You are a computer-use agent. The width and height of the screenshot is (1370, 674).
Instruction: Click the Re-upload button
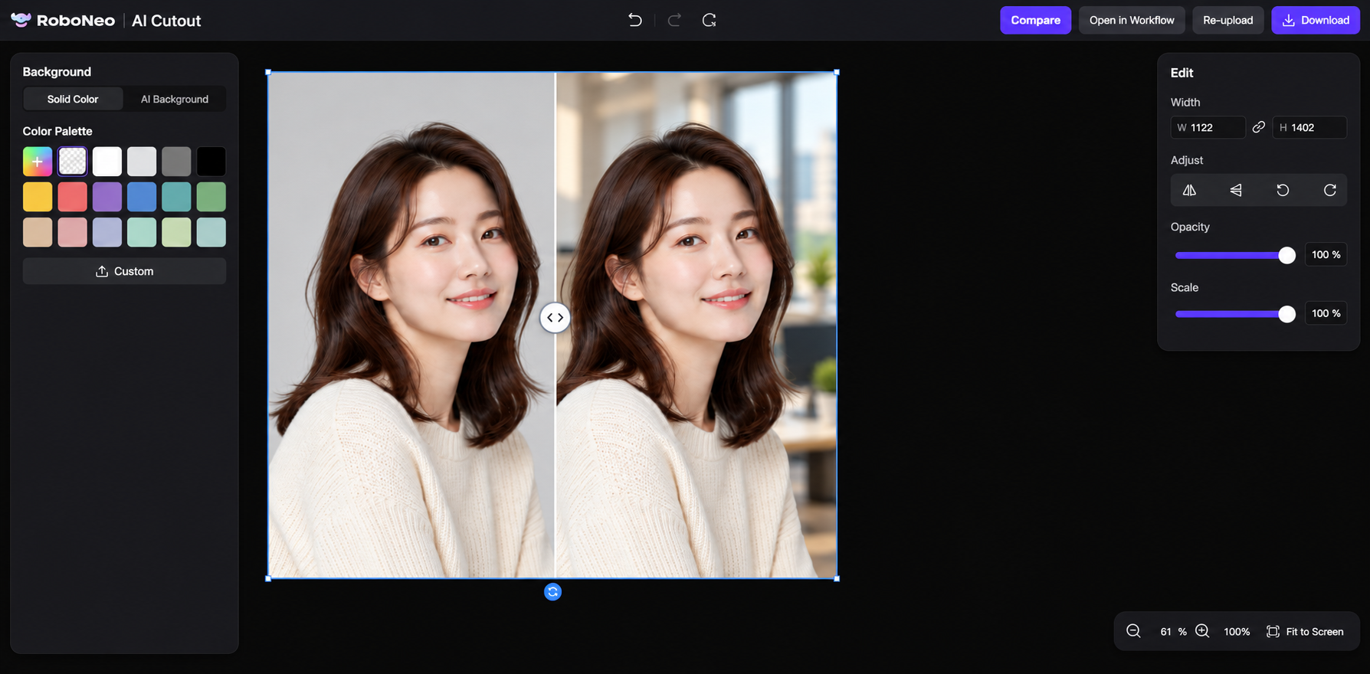coord(1227,20)
